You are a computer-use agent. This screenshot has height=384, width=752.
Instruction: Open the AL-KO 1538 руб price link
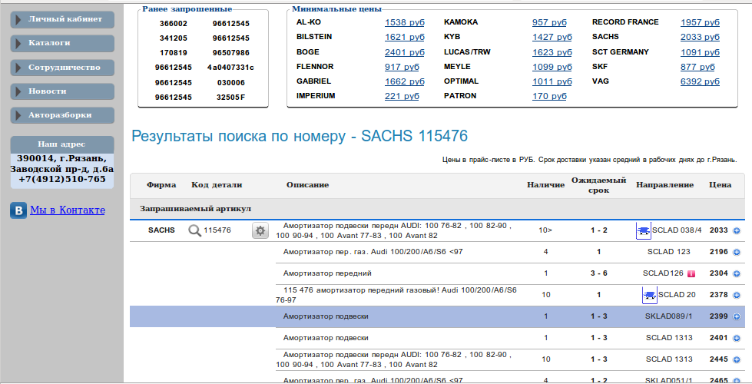click(404, 22)
